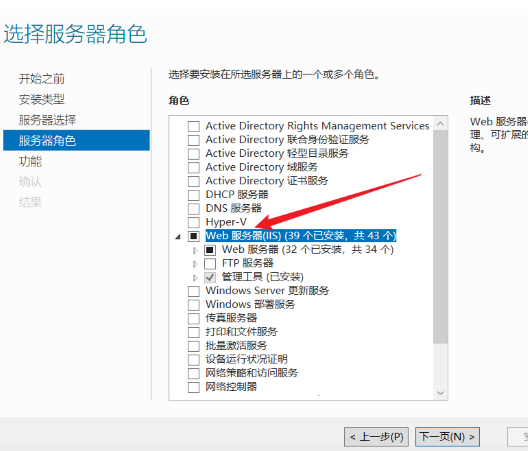Select Active Directory 证书服务 label

(x=267, y=181)
